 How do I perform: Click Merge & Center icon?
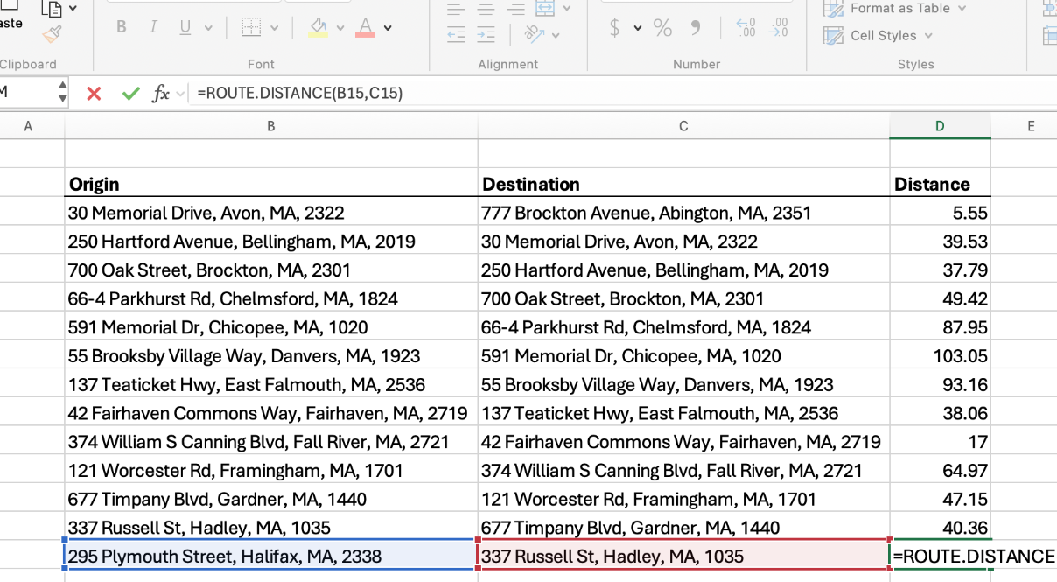coord(545,8)
